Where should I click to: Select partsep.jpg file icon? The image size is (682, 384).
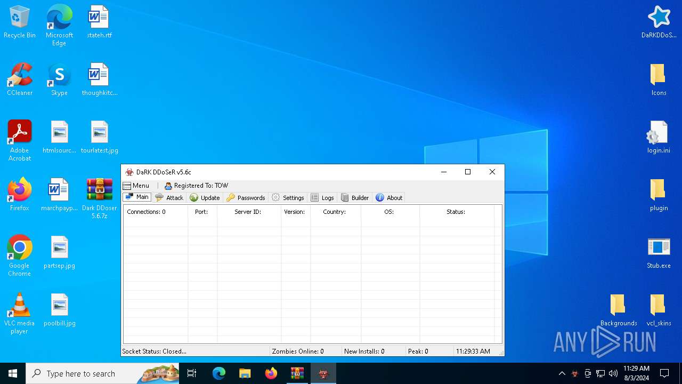coord(59,253)
